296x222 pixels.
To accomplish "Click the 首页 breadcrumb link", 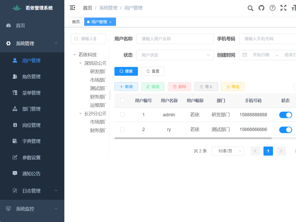I will [x=88, y=8].
